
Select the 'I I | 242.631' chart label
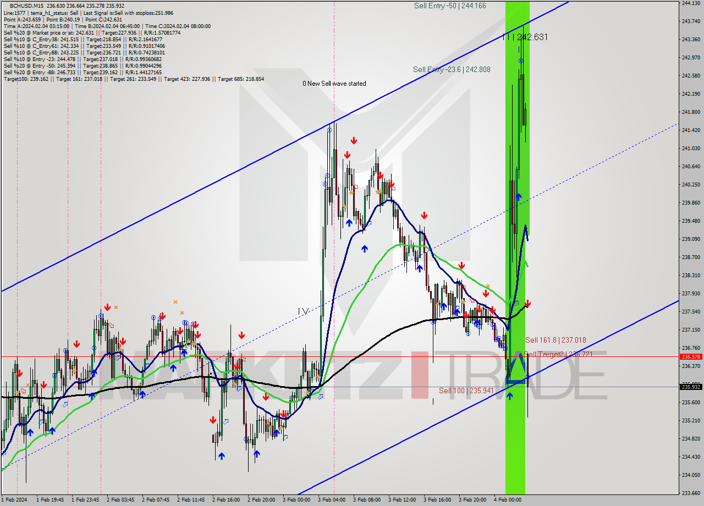point(525,37)
